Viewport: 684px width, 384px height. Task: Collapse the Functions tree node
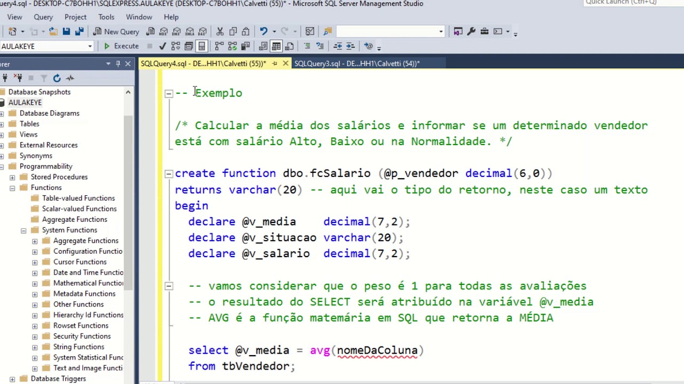[x=12, y=188]
